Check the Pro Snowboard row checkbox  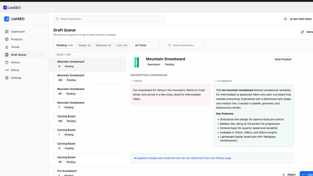coord(53,171)
